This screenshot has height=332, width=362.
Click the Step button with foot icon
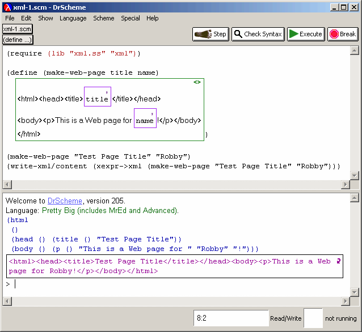pos(211,34)
